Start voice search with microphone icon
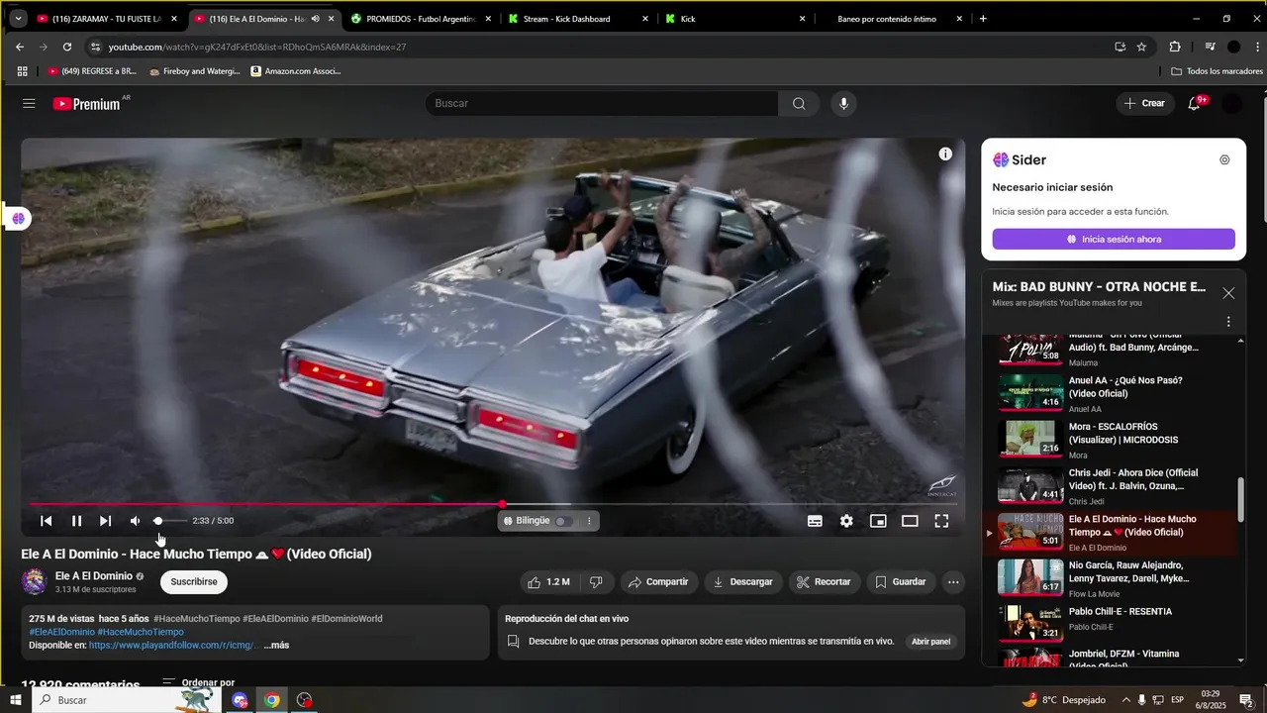Image resolution: width=1267 pixels, height=713 pixels. pos(843,104)
